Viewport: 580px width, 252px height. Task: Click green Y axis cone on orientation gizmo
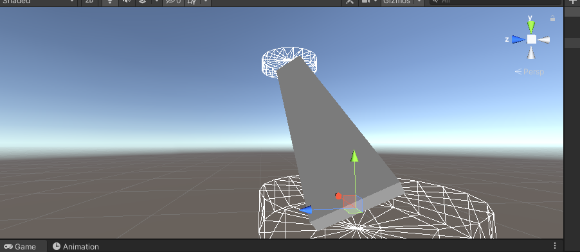531,26
